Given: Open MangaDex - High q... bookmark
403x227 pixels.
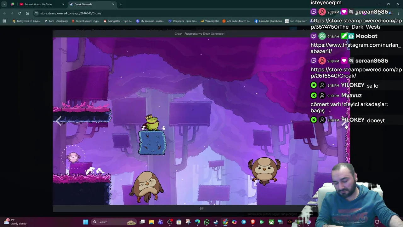Looking at the screenshot, I should (118, 21).
